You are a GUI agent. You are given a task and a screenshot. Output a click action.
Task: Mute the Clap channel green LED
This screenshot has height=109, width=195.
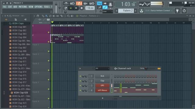point(80,81)
